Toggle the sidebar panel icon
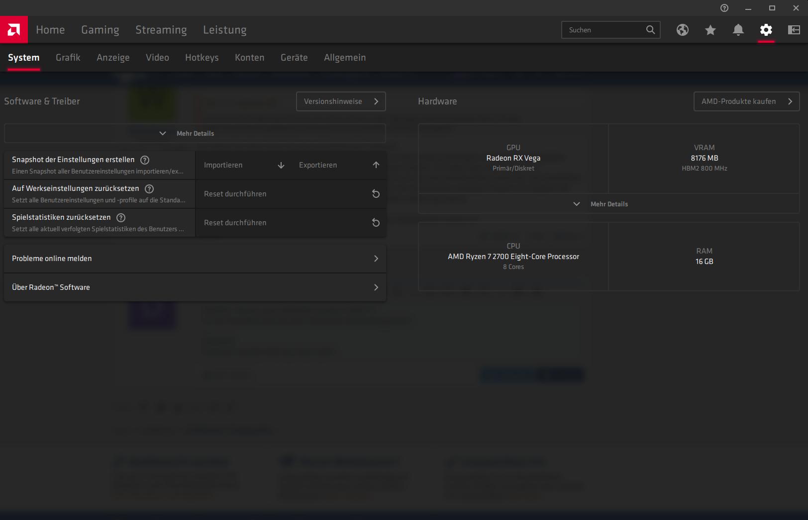808x520 pixels. [x=794, y=30]
